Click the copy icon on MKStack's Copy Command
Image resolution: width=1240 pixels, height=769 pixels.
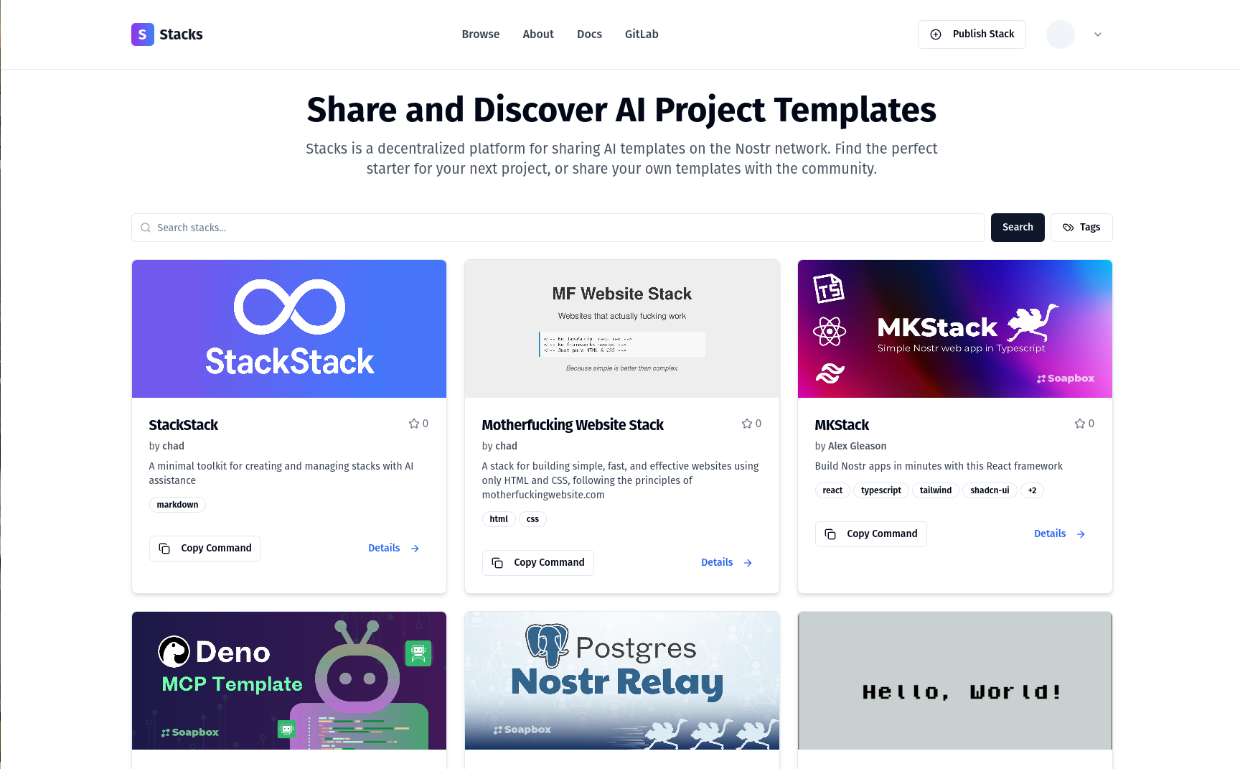pyautogui.click(x=830, y=533)
